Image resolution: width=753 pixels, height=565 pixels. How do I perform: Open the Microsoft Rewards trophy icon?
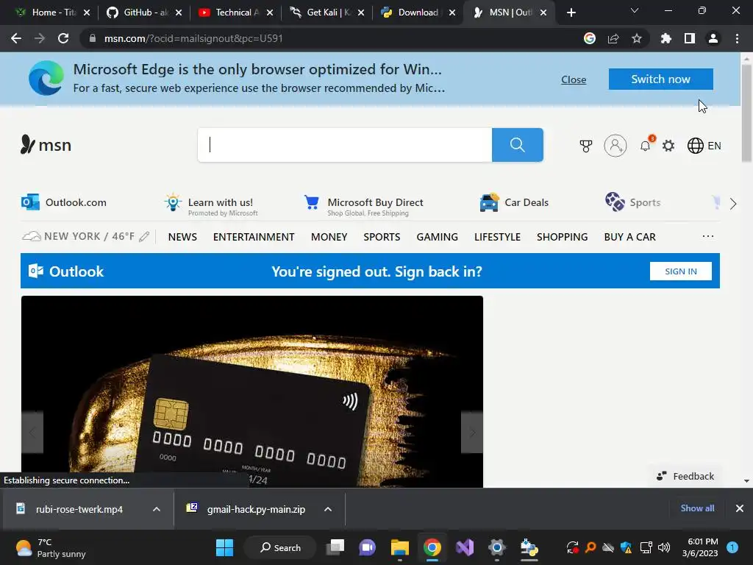(x=586, y=146)
